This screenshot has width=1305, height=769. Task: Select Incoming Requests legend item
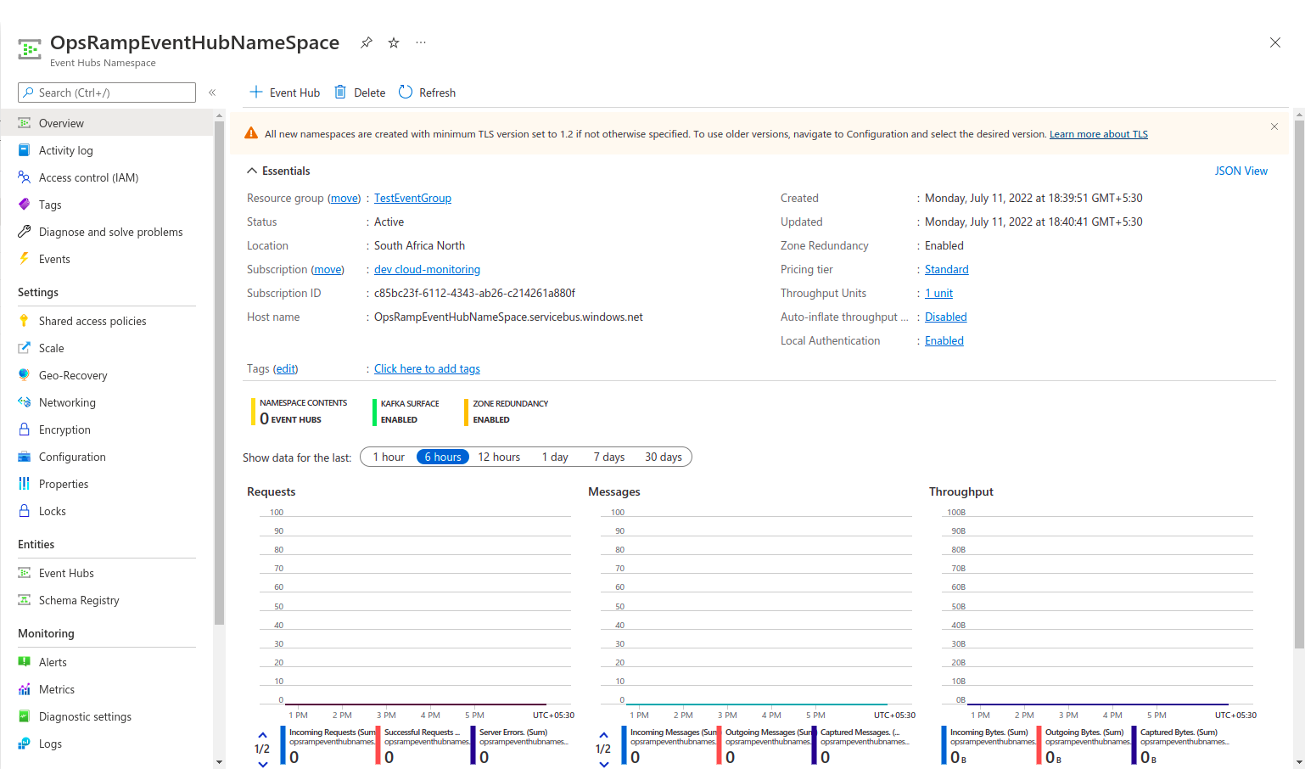point(329,745)
